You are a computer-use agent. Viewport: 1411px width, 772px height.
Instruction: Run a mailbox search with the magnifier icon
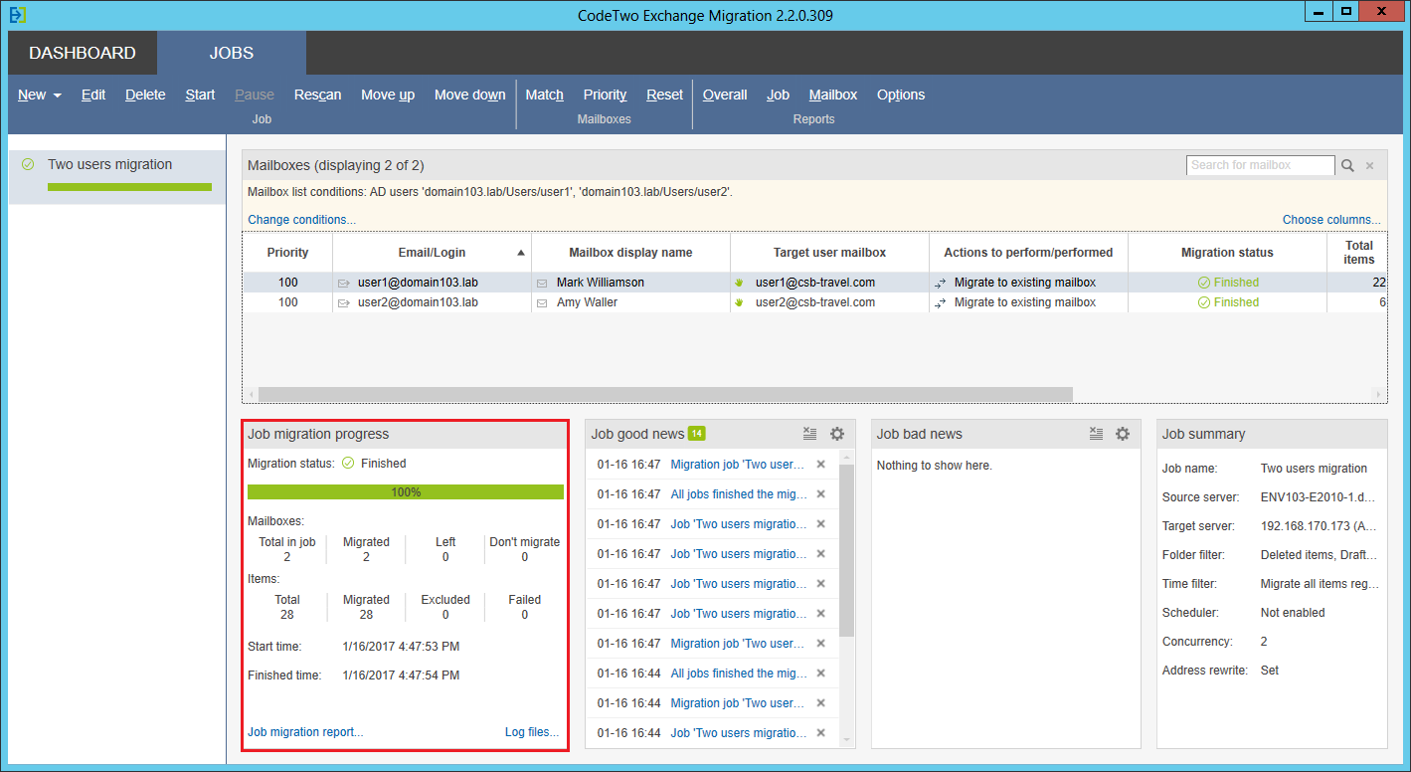coord(1349,164)
